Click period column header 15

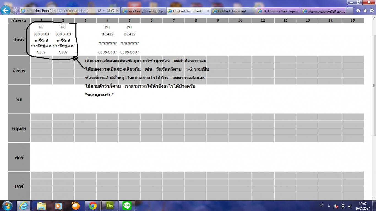tap(353, 20)
